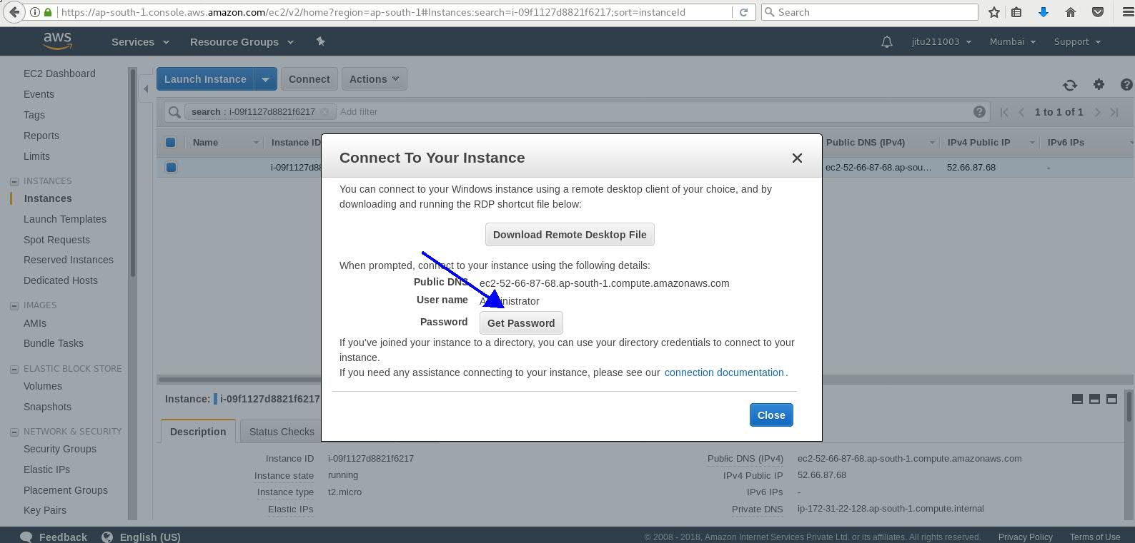The image size is (1135, 543).
Task: Open the Launch Instance dropdown arrow
Action: pos(265,79)
